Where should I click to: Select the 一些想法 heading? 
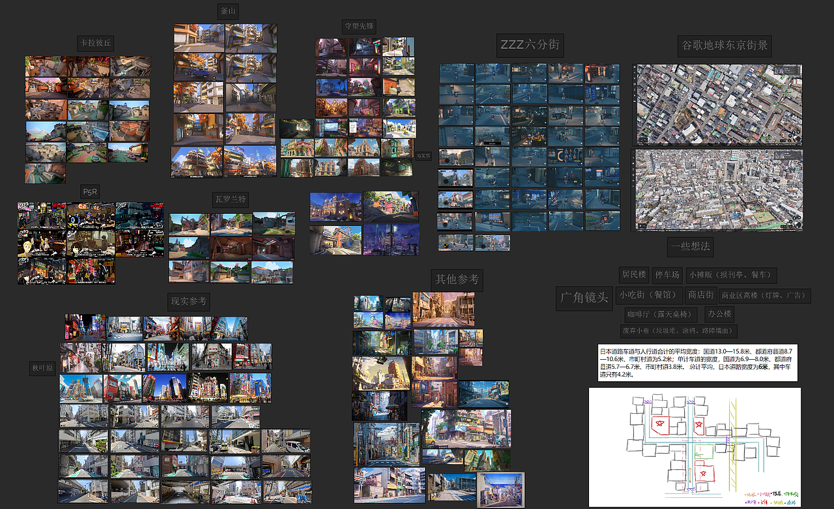point(689,248)
